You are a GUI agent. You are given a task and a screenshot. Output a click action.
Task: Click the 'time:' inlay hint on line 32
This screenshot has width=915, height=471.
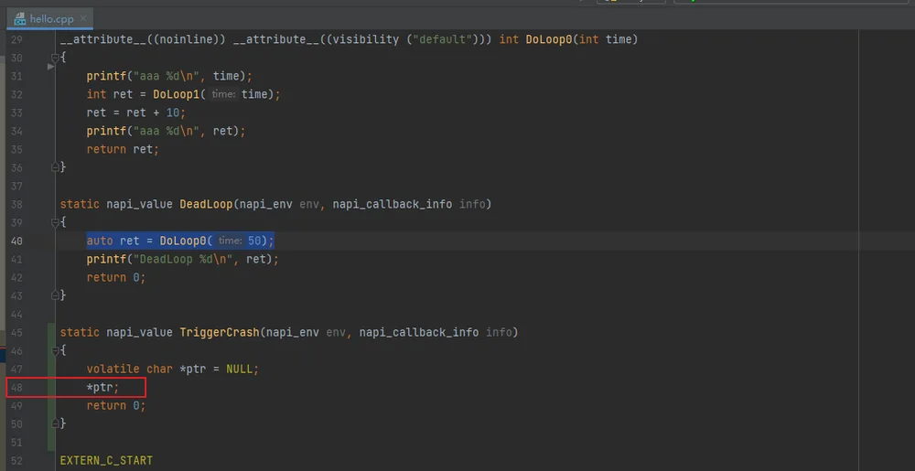coord(223,94)
